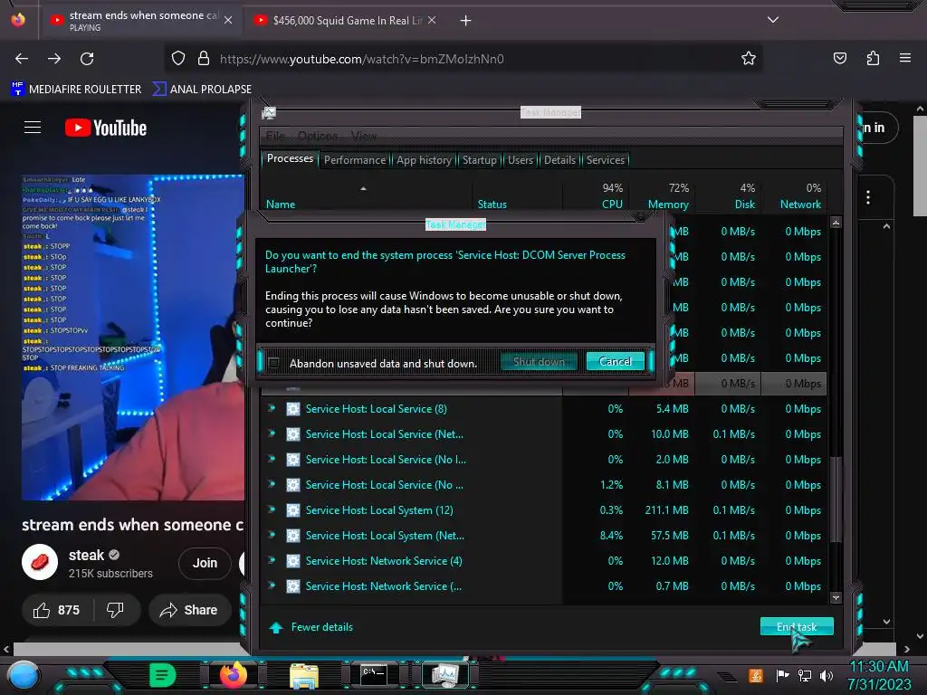This screenshot has width=927, height=695.
Task: Go to YouTube home via the logo
Action: 106,128
